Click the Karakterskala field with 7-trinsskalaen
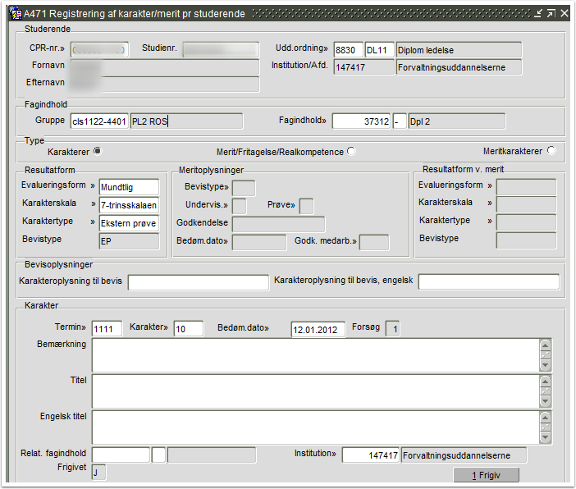 coord(129,205)
